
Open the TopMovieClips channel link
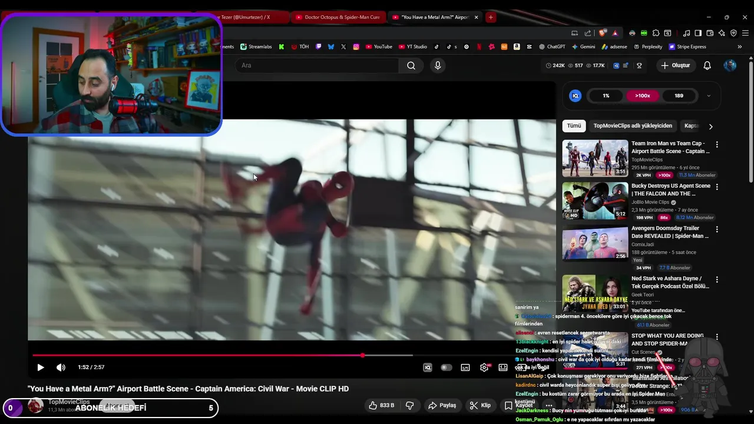click(x=69, y=402)
